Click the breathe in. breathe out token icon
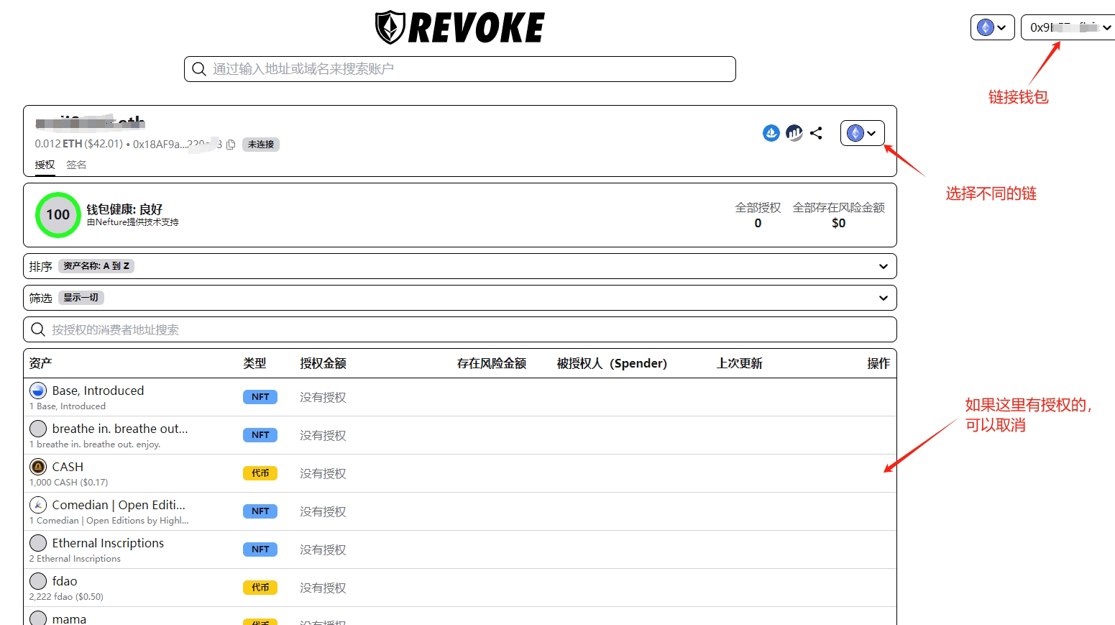Viewport: 1115px width, 625px height. click(38, 429)
